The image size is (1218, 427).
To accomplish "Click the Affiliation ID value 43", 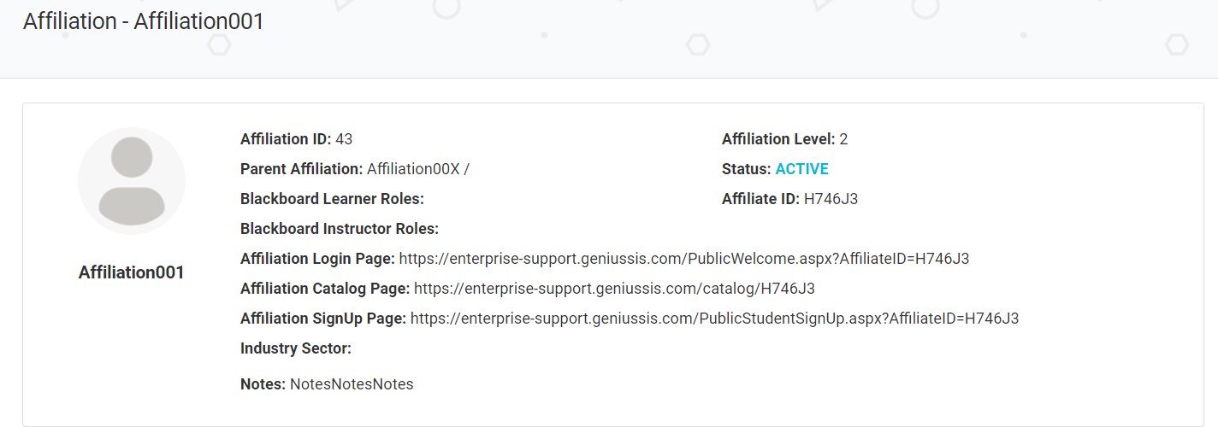I will pyautogui.click(x=344, y=139).
